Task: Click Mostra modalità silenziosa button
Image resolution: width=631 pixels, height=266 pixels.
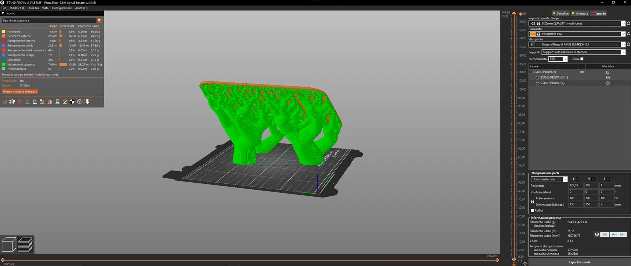Action: (x=20, y=91)
